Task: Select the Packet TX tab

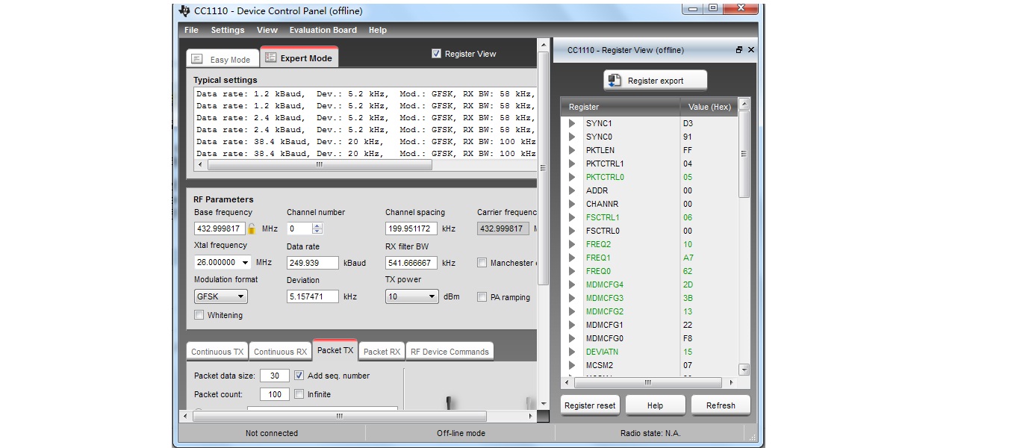Action: point(335,350)
